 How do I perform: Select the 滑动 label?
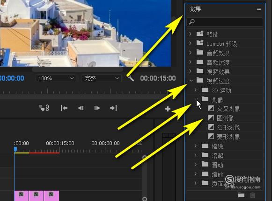217,165
